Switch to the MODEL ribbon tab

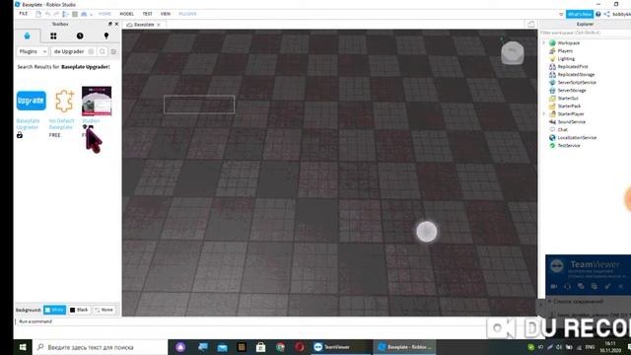126,14
